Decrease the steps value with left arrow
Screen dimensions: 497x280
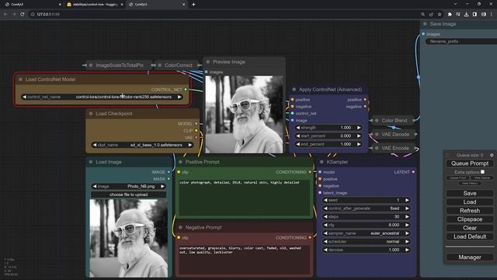[325, 217]
